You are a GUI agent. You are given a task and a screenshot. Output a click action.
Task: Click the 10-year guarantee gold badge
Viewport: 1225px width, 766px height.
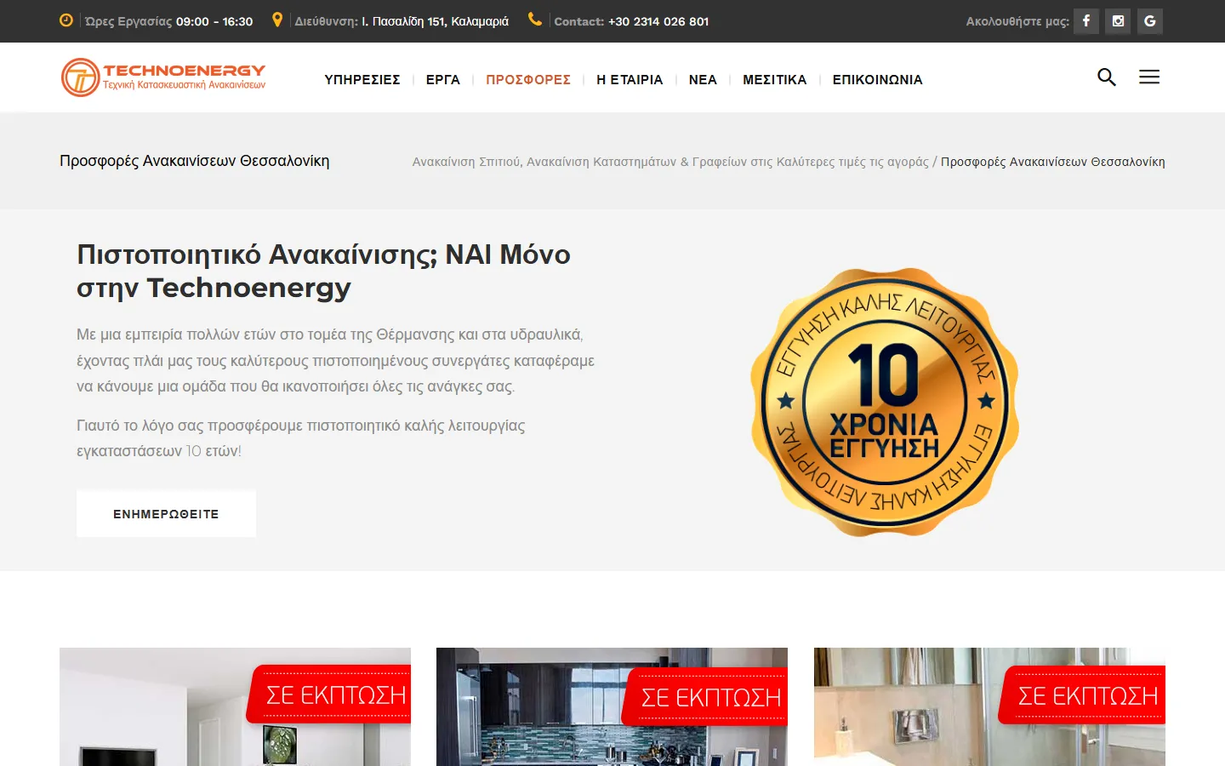(885, 402)
